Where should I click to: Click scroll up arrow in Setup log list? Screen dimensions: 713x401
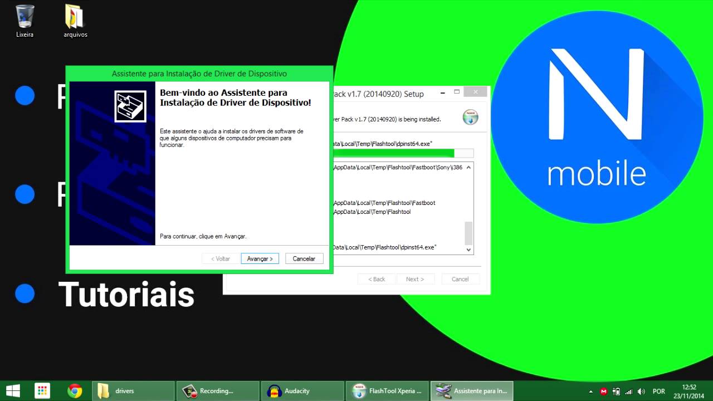468,167
